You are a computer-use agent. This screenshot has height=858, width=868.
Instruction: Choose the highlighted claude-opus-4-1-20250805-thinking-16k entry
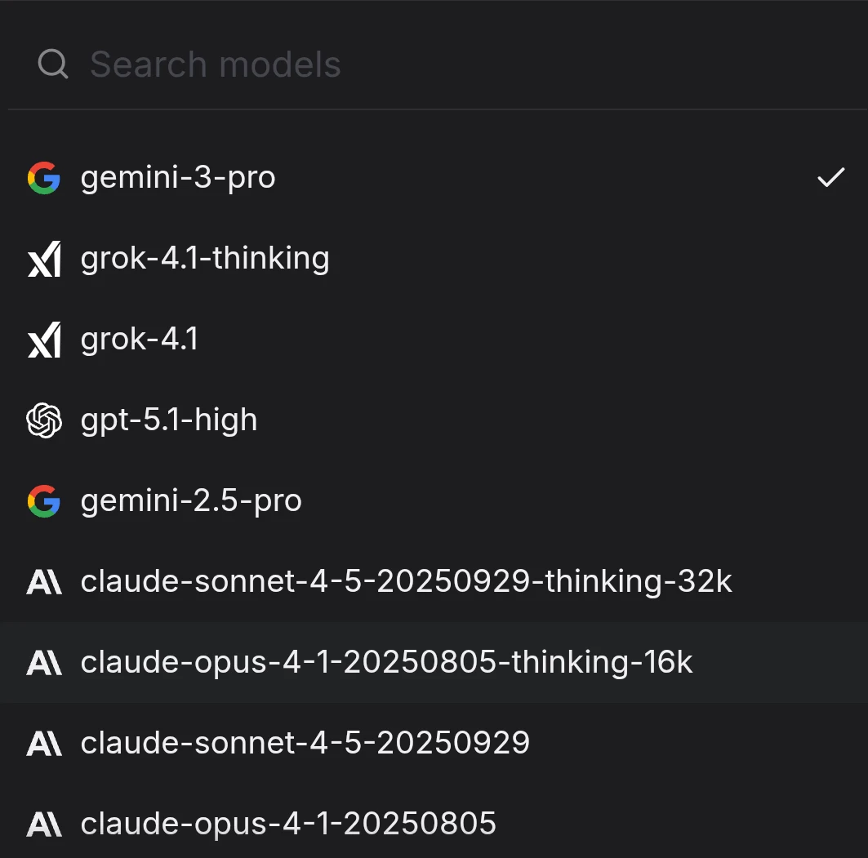386,663
